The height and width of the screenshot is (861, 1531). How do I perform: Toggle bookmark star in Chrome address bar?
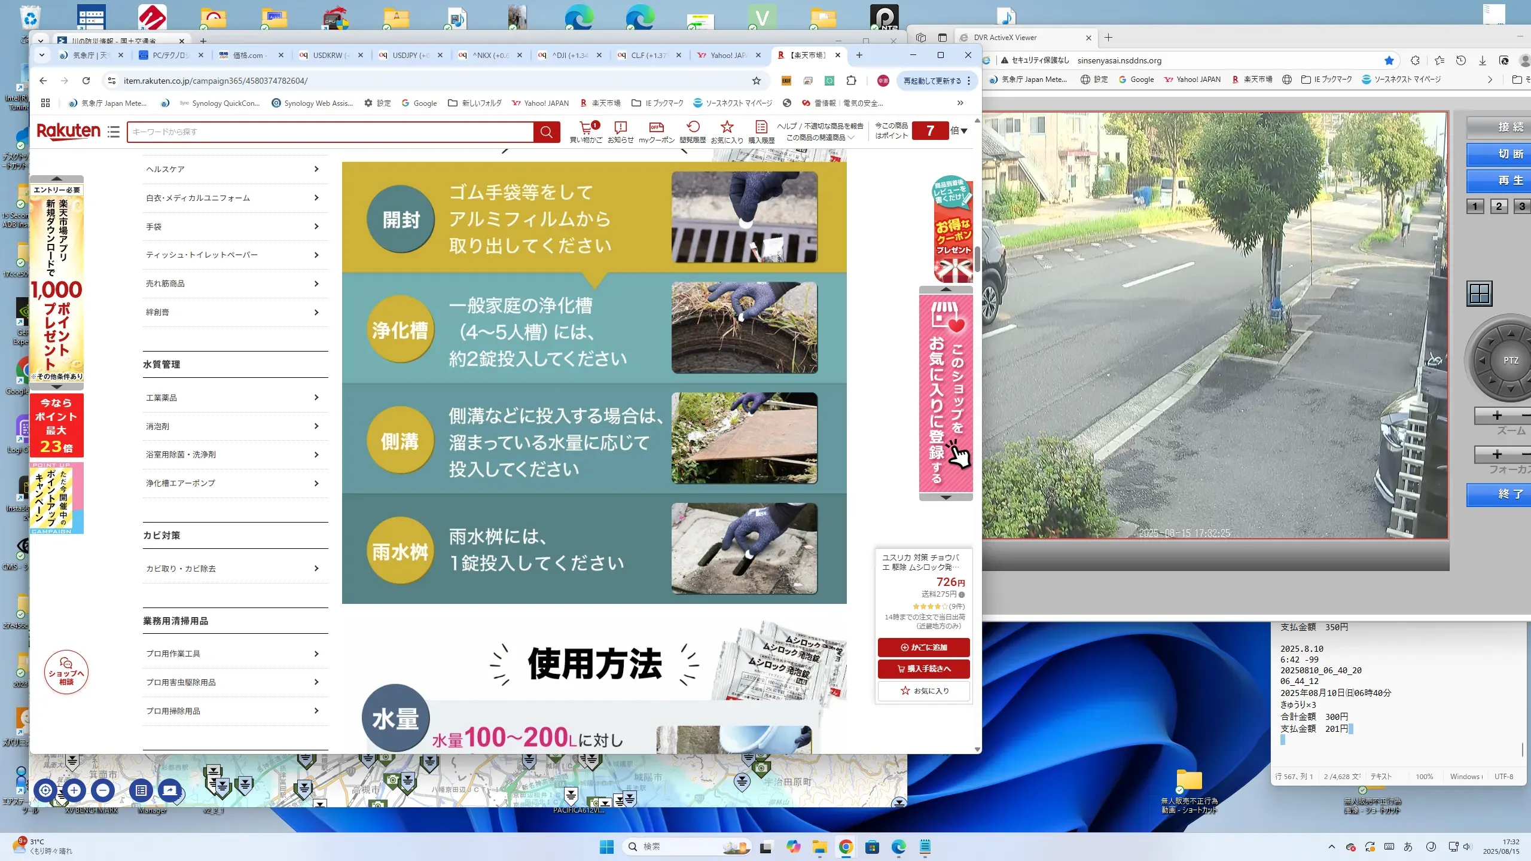756,81
